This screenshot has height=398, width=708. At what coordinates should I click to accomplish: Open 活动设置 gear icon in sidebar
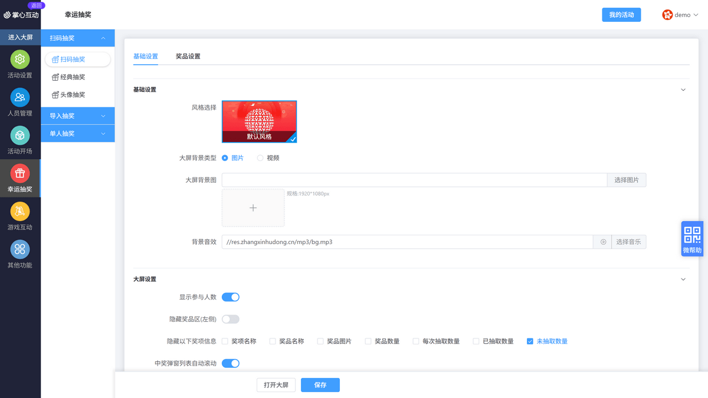pos(20,59)
